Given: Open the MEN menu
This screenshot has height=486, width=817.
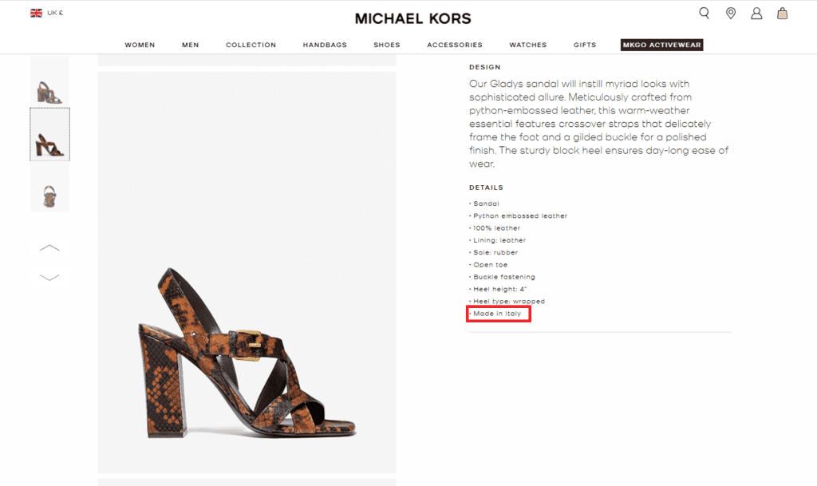Looking at the screenshot, I should [x=190, y=45].
